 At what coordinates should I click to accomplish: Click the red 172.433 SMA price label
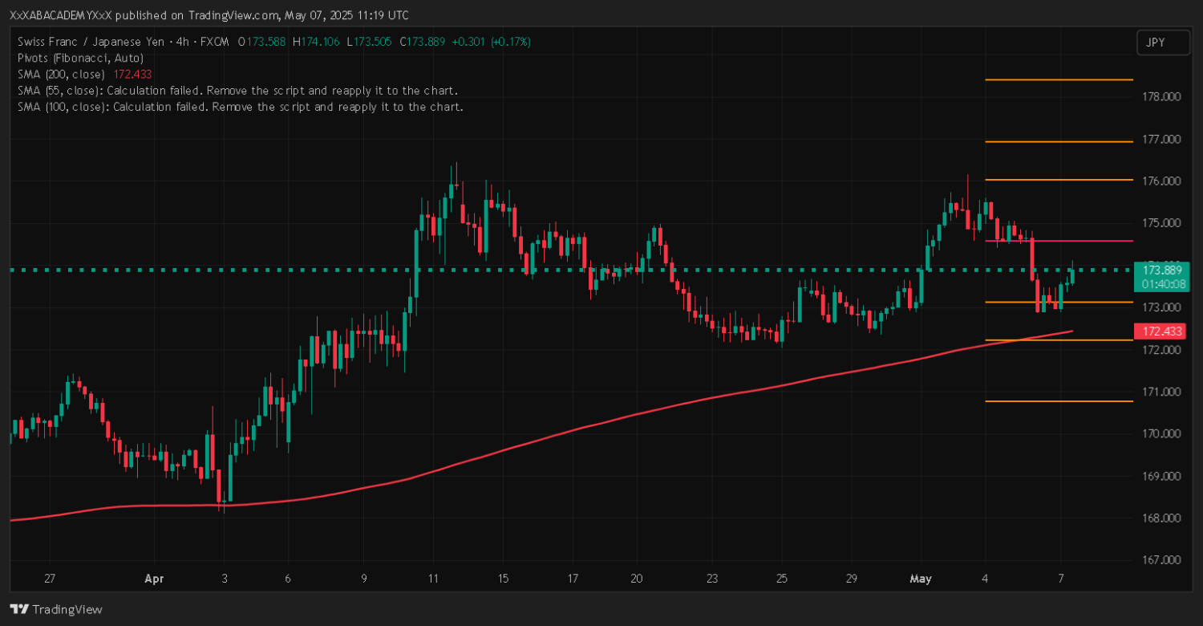[x=1160, y=331]
